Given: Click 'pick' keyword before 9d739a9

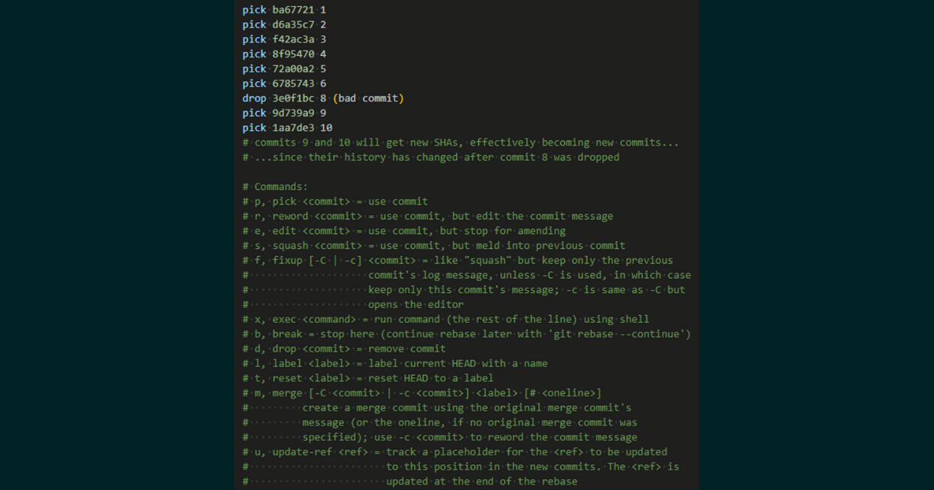Looking at the screenshot, I should tap(254, 113).
